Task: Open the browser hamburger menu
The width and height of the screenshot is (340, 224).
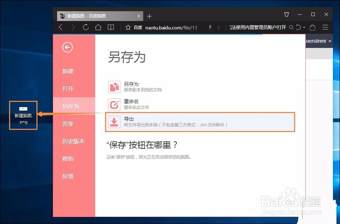Action: [x=325, y=27]
